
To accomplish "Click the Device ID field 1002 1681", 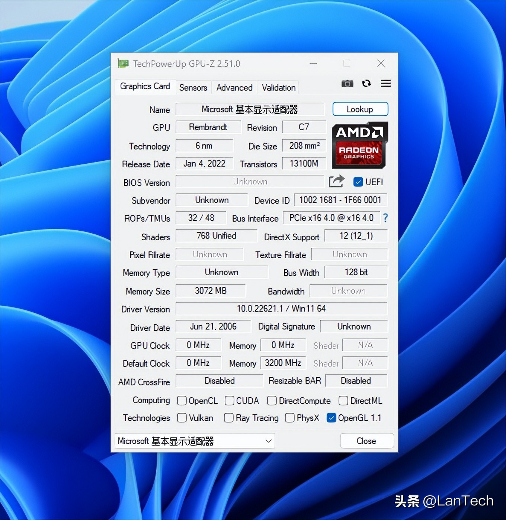I will (340, 200).
